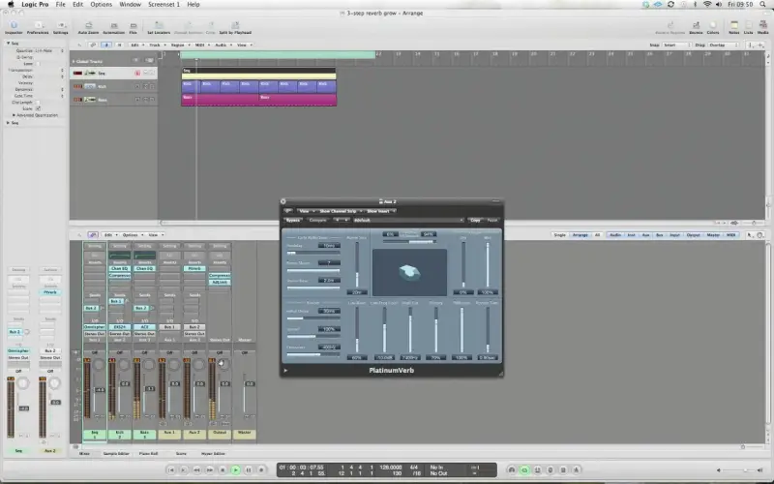Click the Wi-Fi icon in menu bar
774x484 pixels.
coord(707,4)
